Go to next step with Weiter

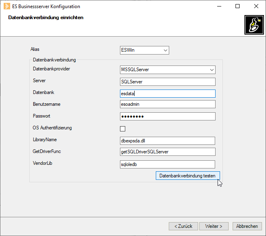coord(214,226)
